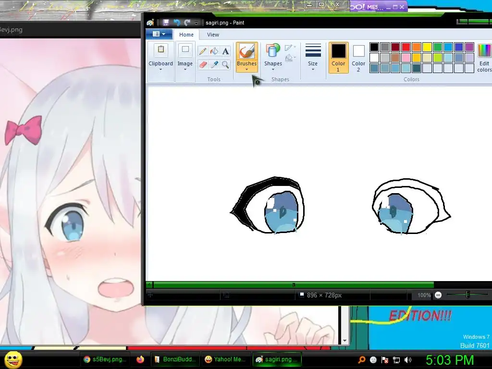Select the Magnifier tool
Screen dimensions: 492x369
[x=225, y=65]
